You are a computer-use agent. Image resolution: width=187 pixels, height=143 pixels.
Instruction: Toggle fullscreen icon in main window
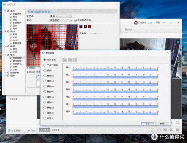tap(178, 122)
